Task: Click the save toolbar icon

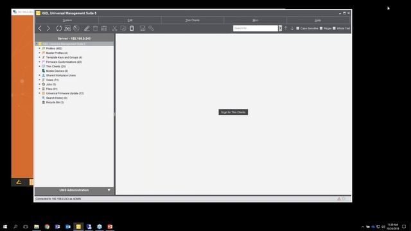Action: pyautogui.click(x=143, y=28)
